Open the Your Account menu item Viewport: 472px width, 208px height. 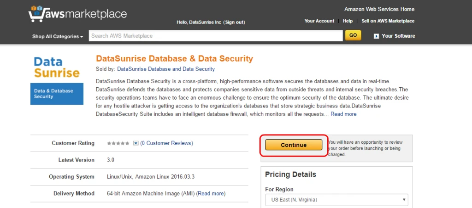(x=319, y=21)
